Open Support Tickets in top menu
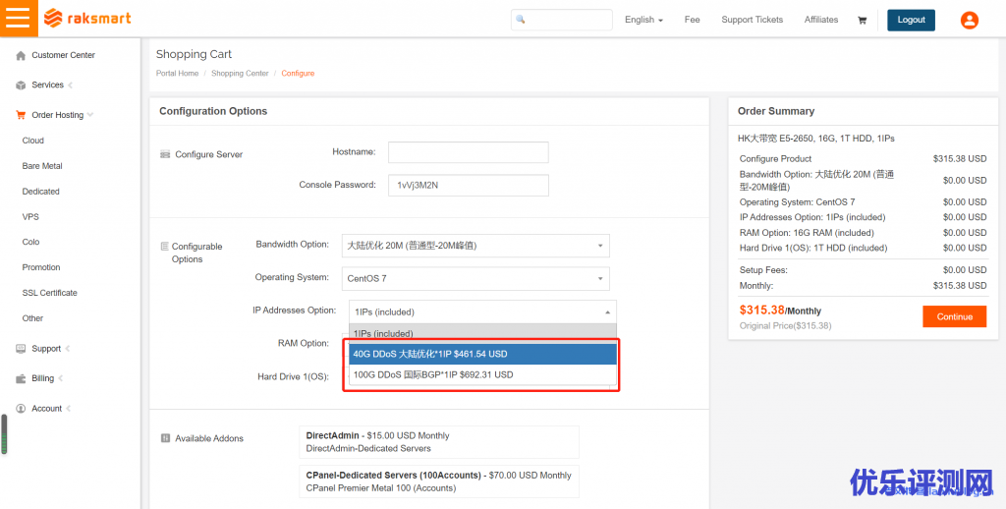Screen dimensions: 1006x509 [x=752, y=20]
